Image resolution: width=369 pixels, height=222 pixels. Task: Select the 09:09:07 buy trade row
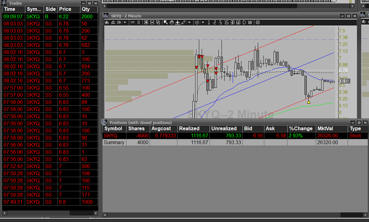tap(50, 16)
